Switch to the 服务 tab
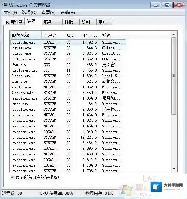Image resolution: width=187 pixels, height=199 pixels. pyautogui.click(x=52, y=22)
